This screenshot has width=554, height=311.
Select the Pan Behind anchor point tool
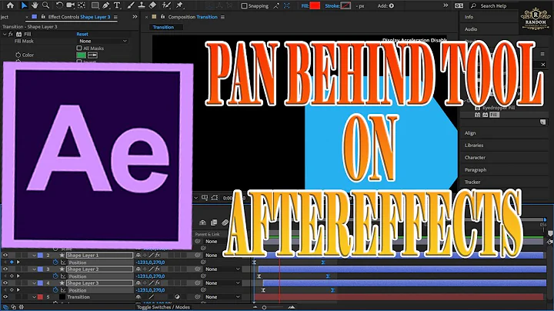point(82,5)
